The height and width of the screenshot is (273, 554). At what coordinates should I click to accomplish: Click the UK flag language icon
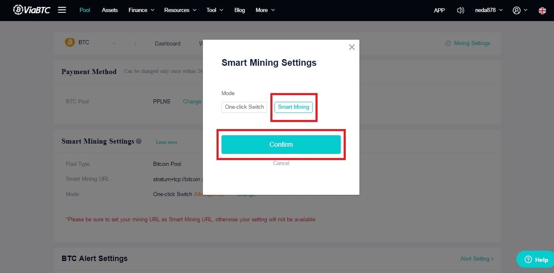542,10
